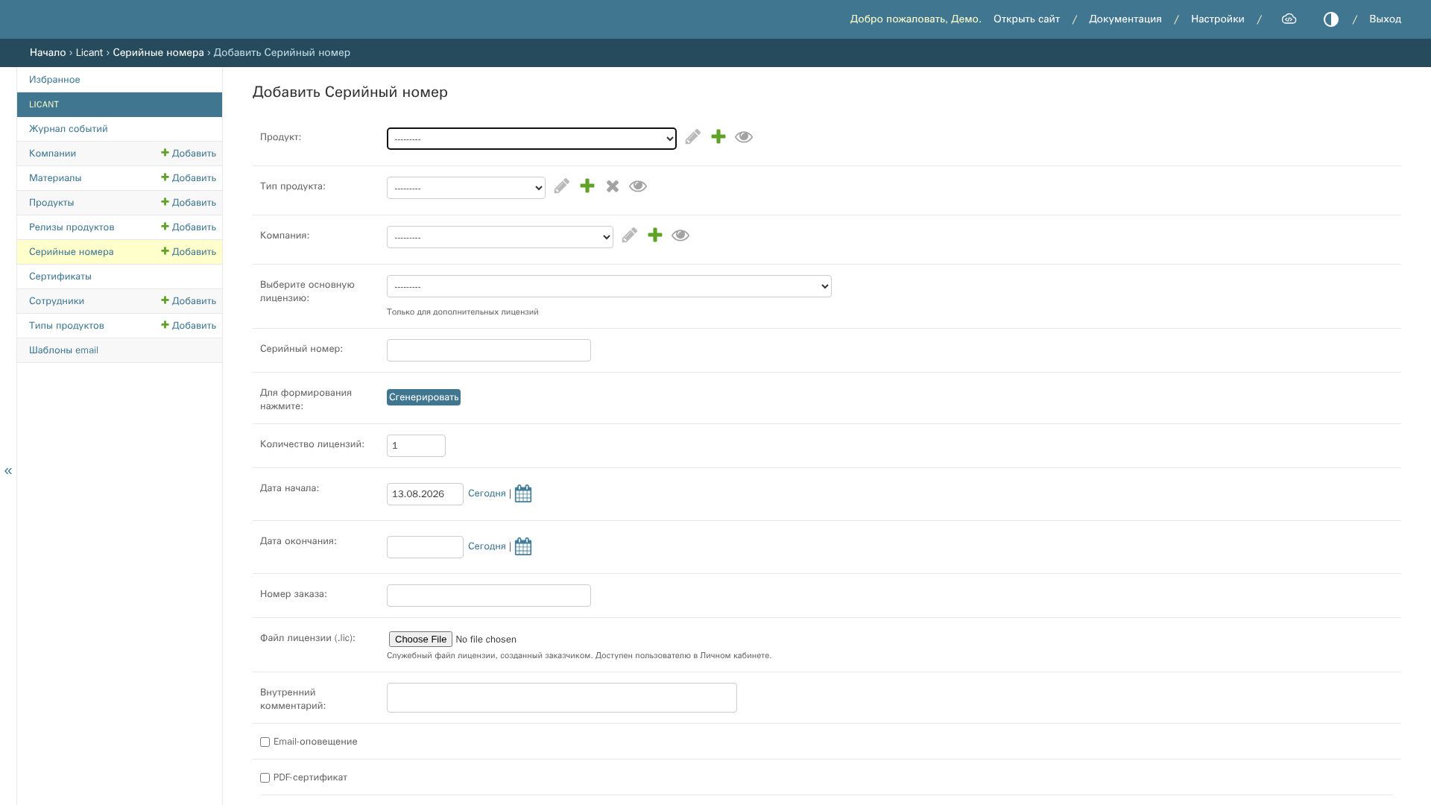Open Шаблоны email in sidebar
The height and width of the screenshot is (805, 1431).
point(63,350)
